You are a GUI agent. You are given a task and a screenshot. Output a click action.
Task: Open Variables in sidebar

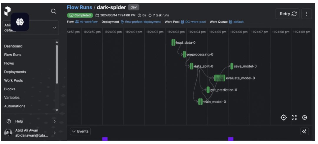12,98
